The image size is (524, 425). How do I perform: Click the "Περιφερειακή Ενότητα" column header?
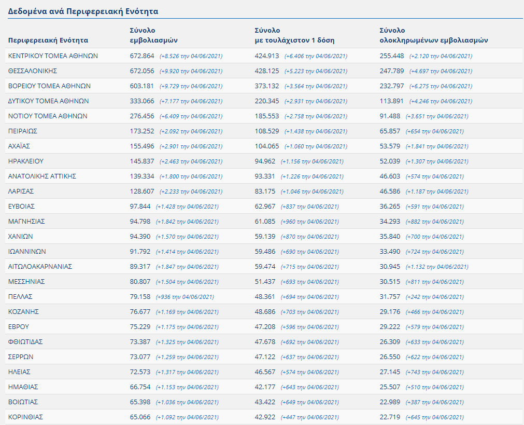point(48,40)
